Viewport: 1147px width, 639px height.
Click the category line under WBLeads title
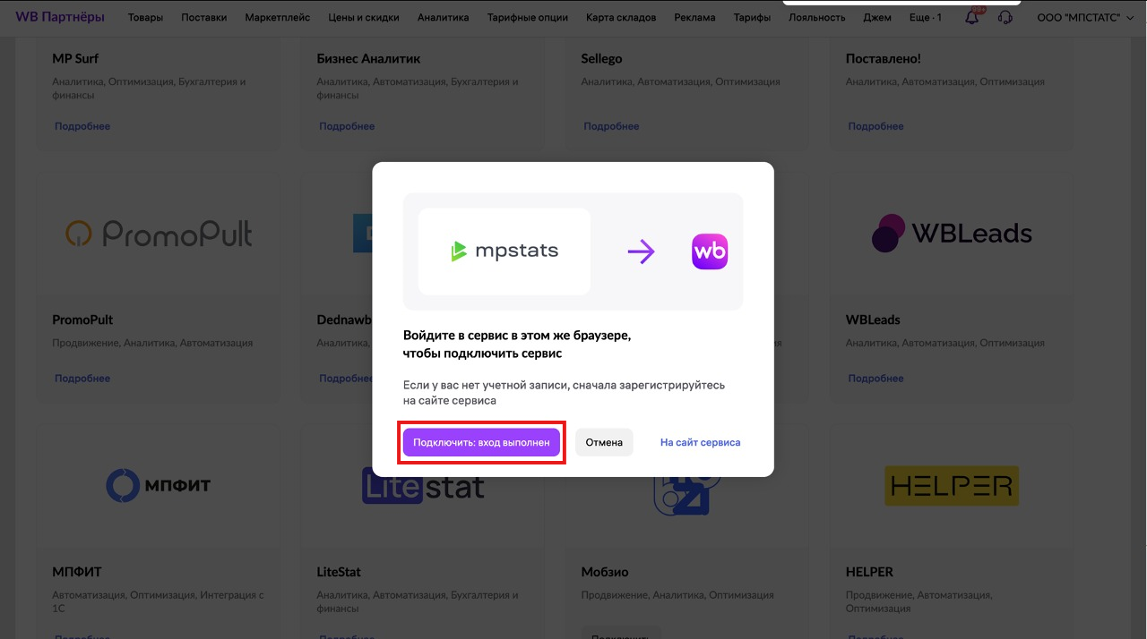945,343
